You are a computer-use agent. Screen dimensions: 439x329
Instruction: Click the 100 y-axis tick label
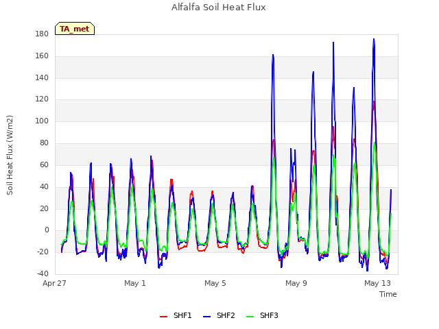[x=42, y=121]
